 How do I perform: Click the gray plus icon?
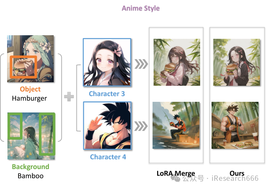(69, 96)
